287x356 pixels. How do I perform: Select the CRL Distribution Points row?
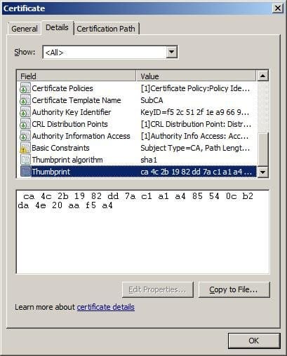[x=137, y=124]
